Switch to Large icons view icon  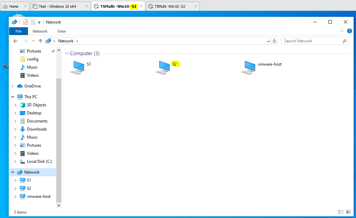(348, 212)
